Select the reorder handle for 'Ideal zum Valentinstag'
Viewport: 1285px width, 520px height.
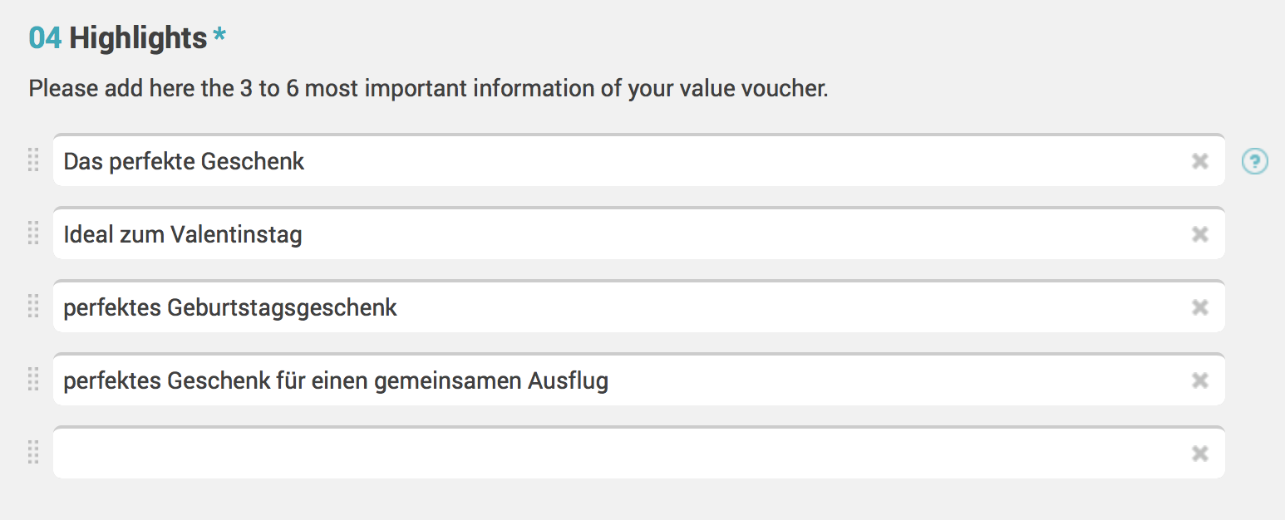click(x=33, y=233)
